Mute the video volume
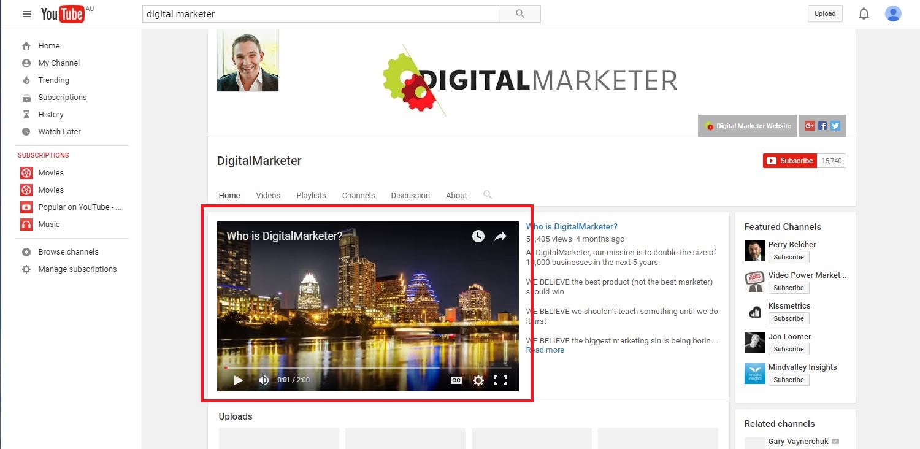920x449 pixels. point(264,380)
